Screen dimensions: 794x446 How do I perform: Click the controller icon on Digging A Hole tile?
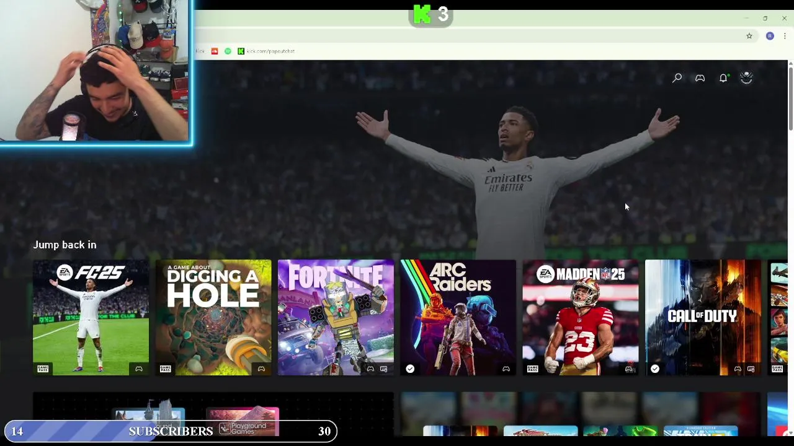261,369
